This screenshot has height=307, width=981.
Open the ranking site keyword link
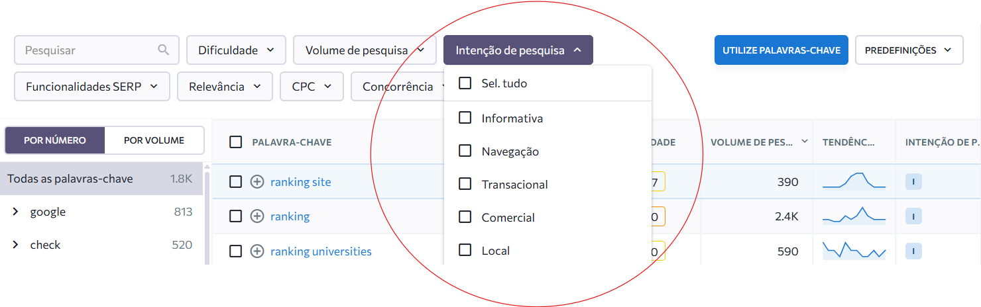coord(300,182)
